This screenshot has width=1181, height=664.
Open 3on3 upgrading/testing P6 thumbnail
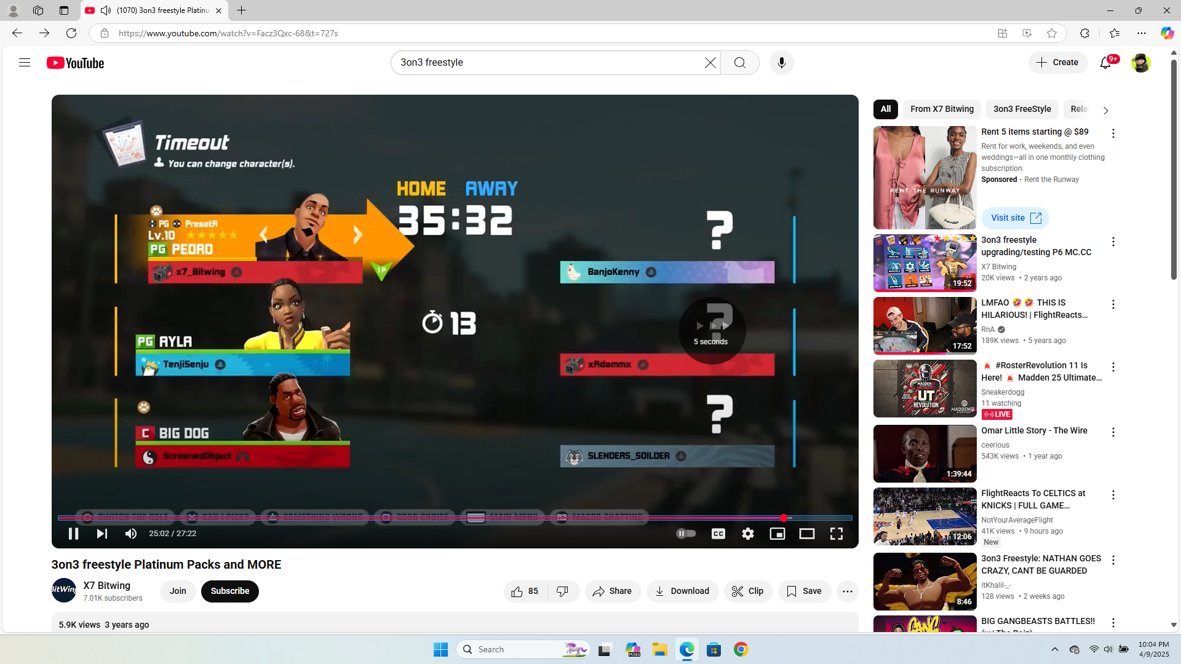[925, 263]
